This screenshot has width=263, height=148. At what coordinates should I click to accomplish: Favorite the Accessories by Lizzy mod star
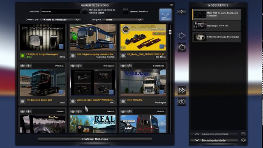(x=123, y=111)
